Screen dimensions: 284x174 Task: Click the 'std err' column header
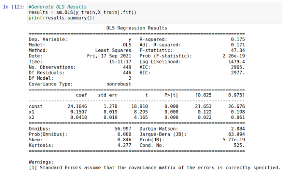point(108,95)
